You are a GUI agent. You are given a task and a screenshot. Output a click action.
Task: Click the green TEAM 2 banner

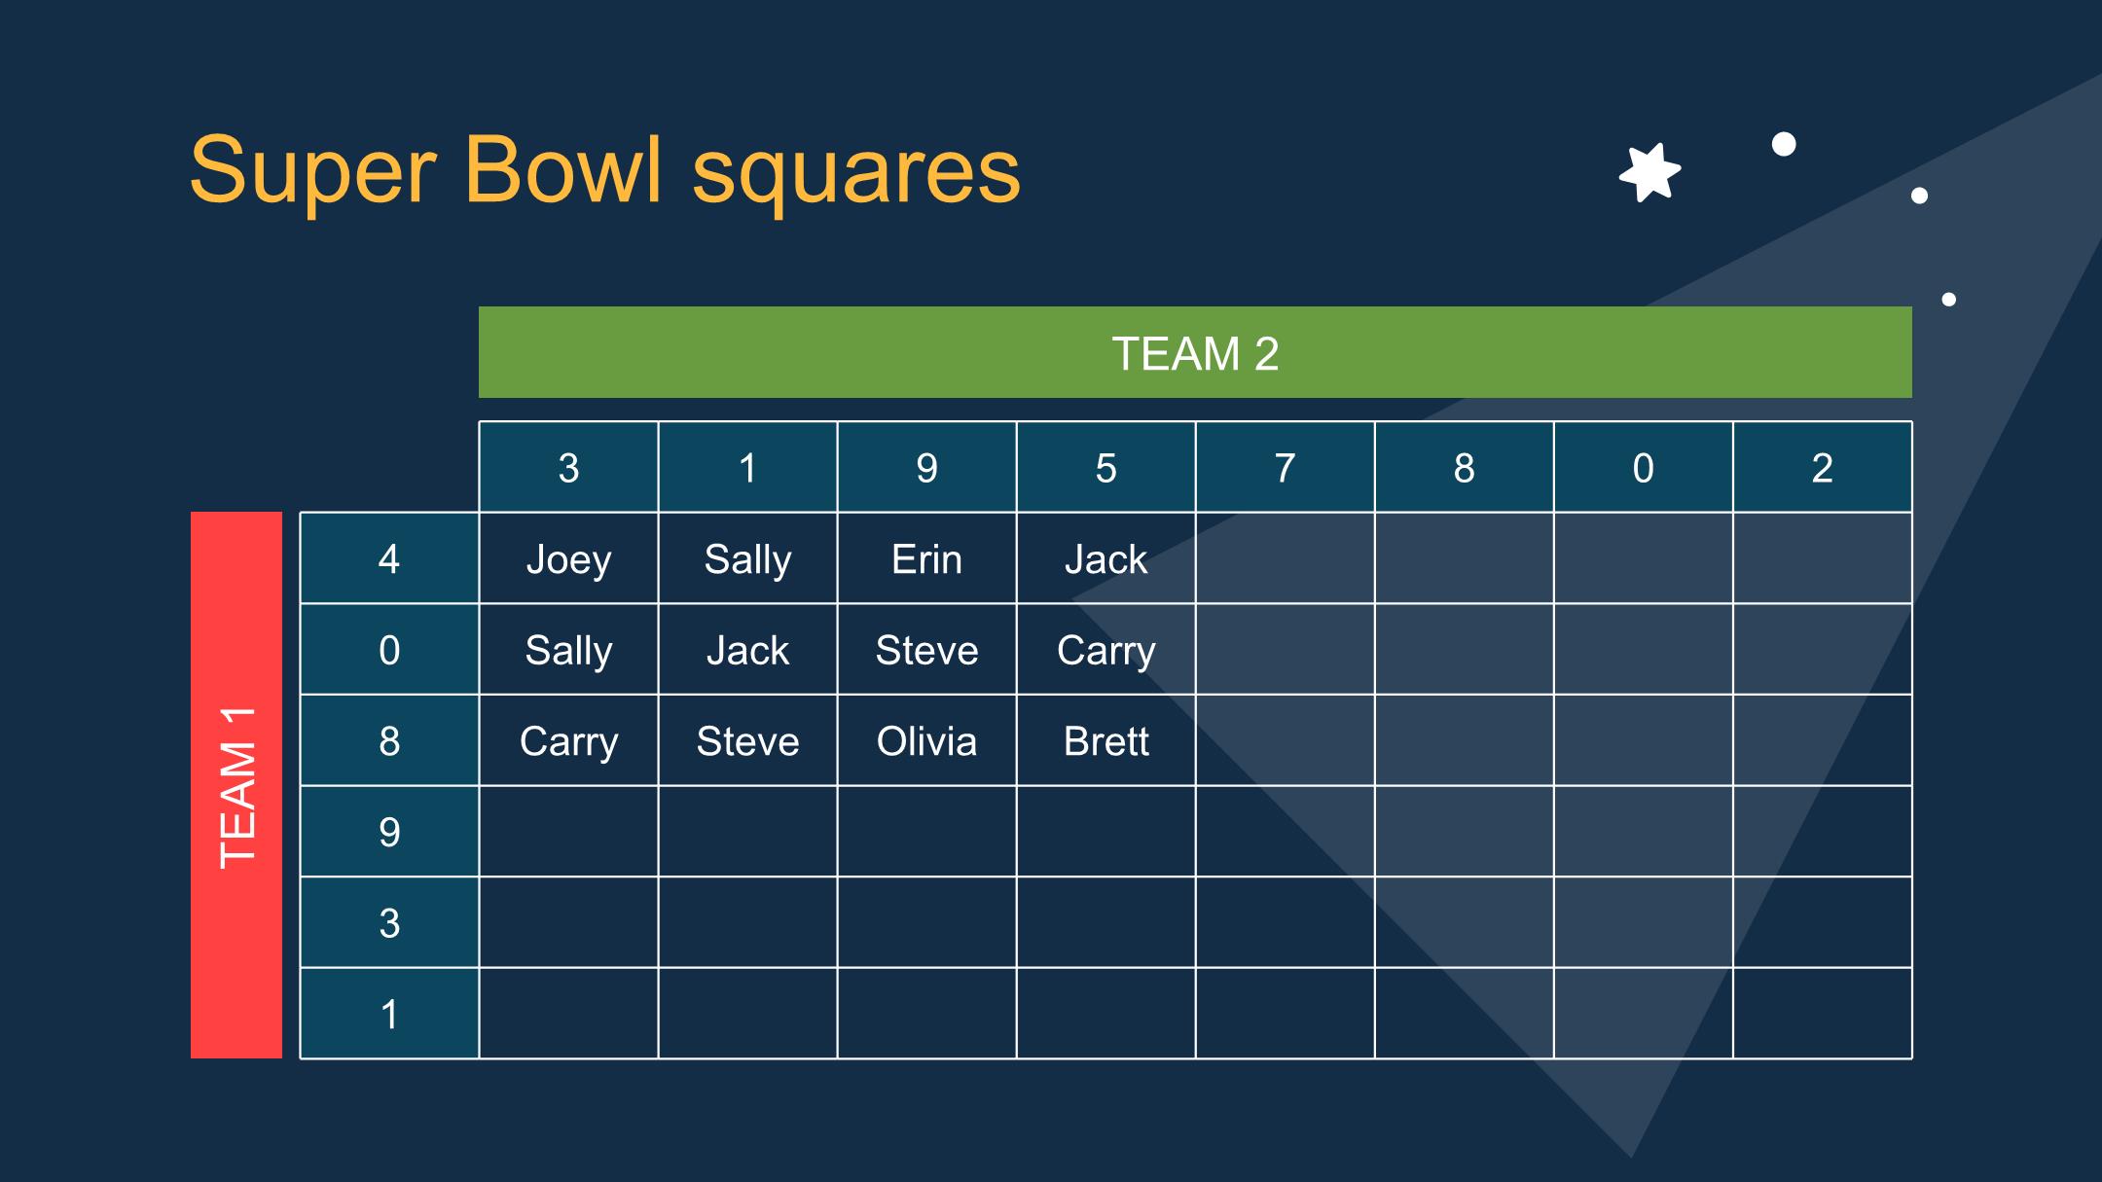pyautogui.click(x=1195, y=352)
